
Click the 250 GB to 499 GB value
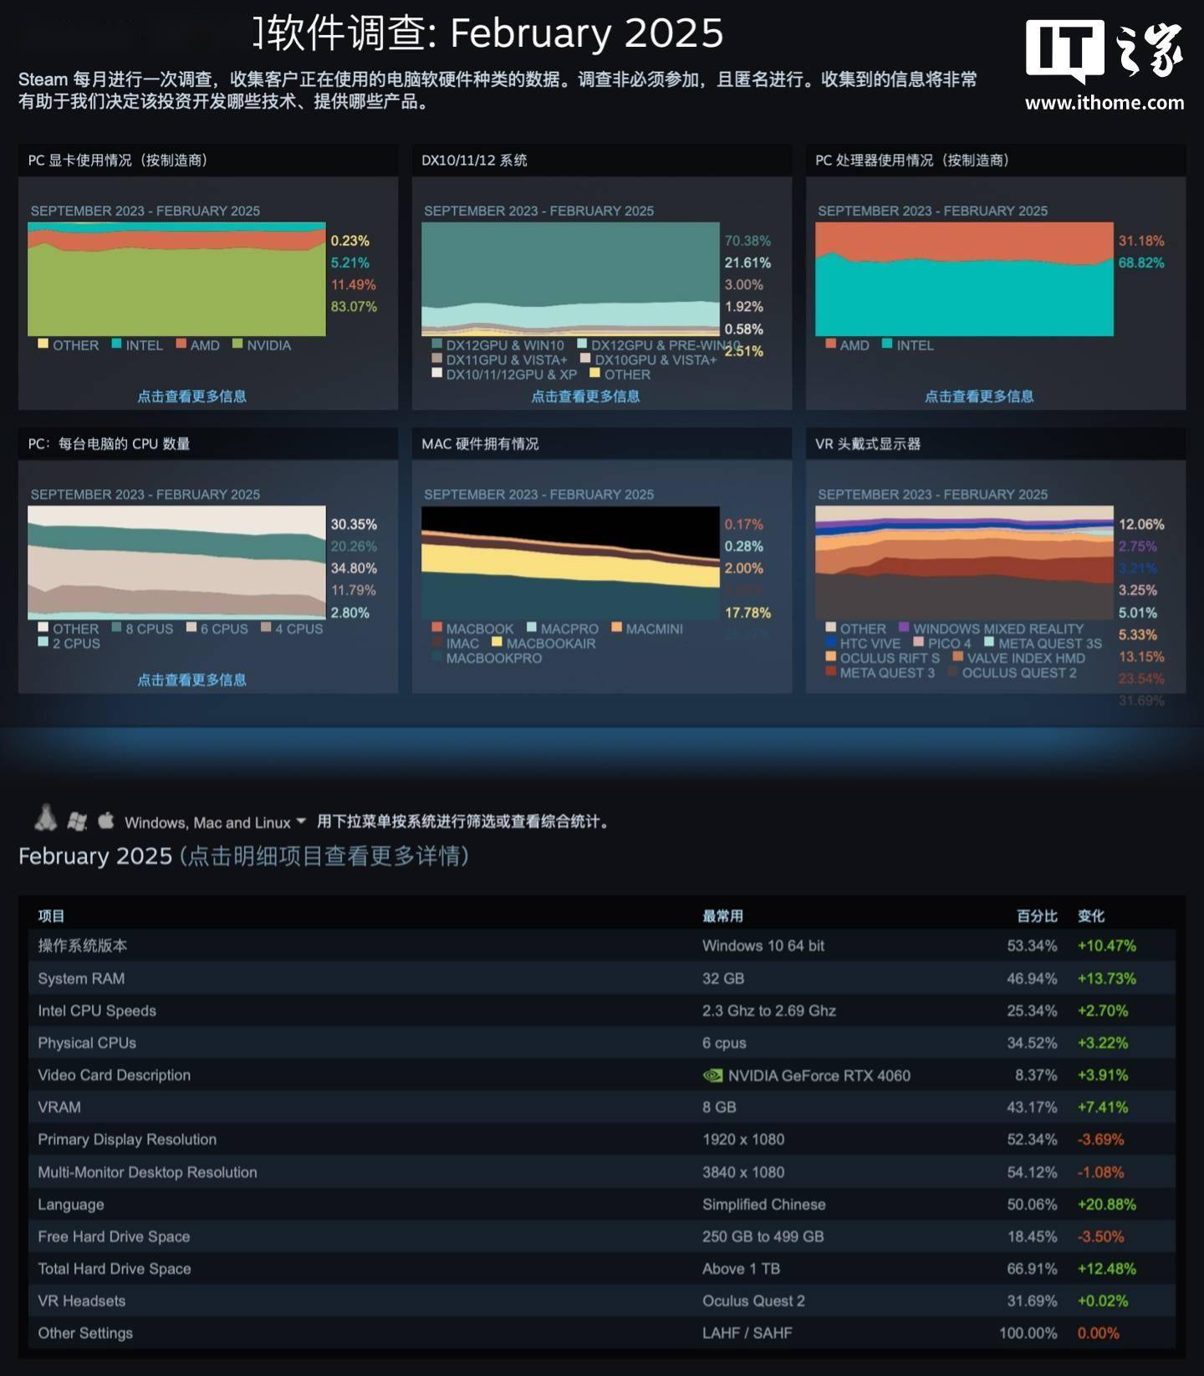763,1236
